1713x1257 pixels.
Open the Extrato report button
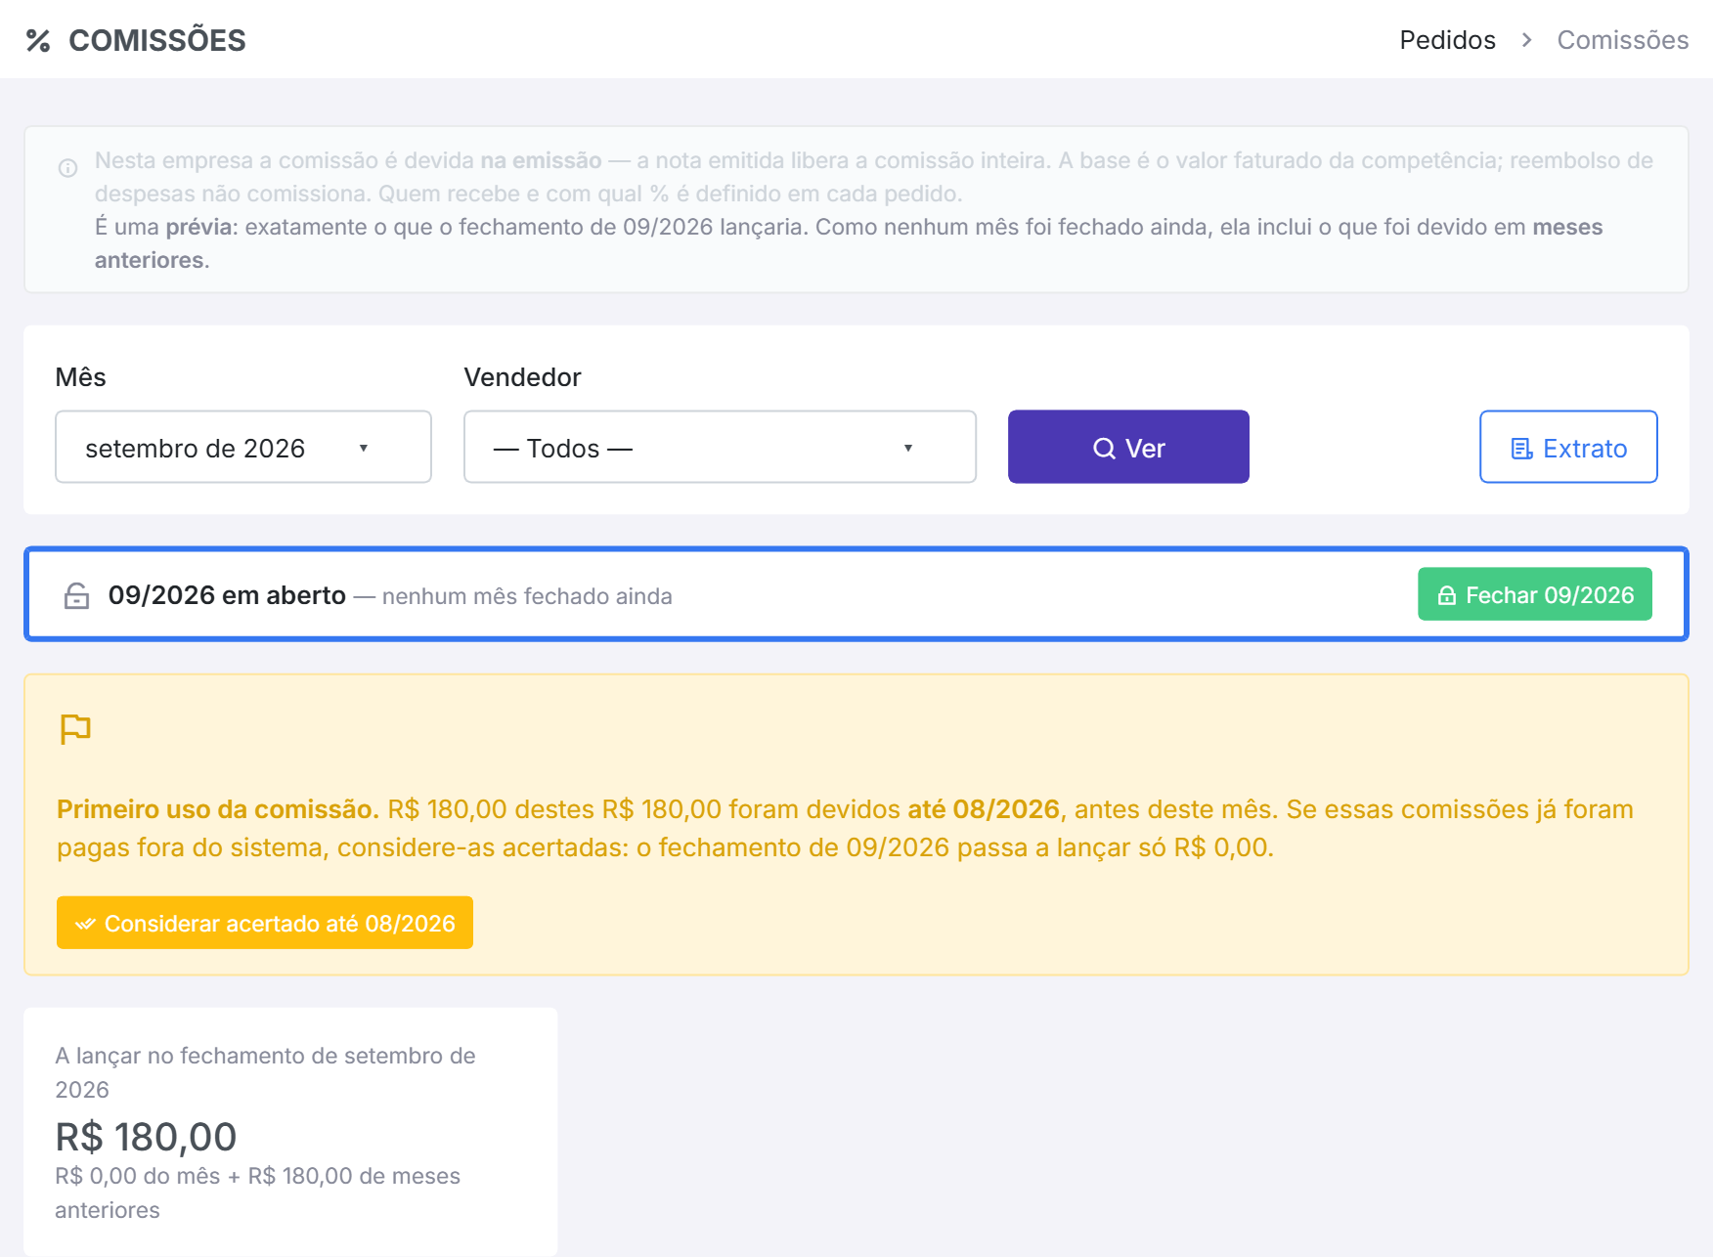1568,447
